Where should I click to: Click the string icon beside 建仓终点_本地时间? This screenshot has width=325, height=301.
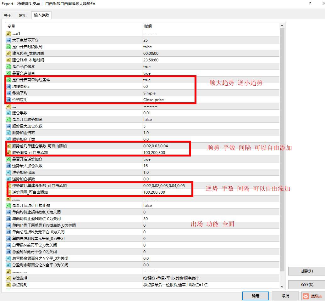tap(8, 60)
